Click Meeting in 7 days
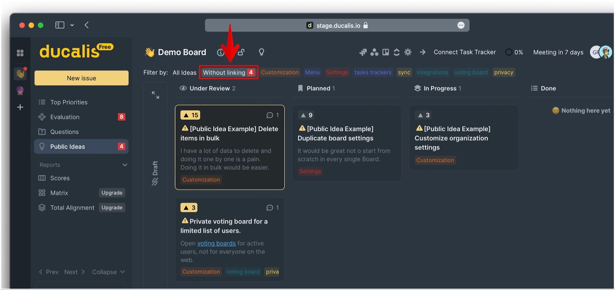This screenshot has width=615, height=290. coord(558,52)
